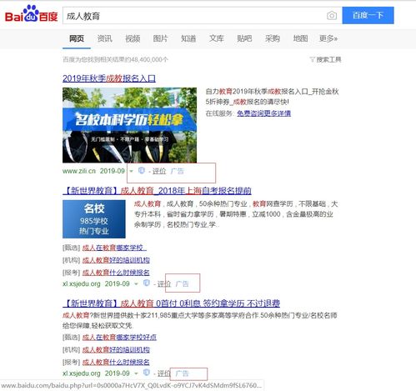Screen dimensions: 416x391
Task: Open the 知道 tab
Action: pyautogui.click(x=188, y=38)
